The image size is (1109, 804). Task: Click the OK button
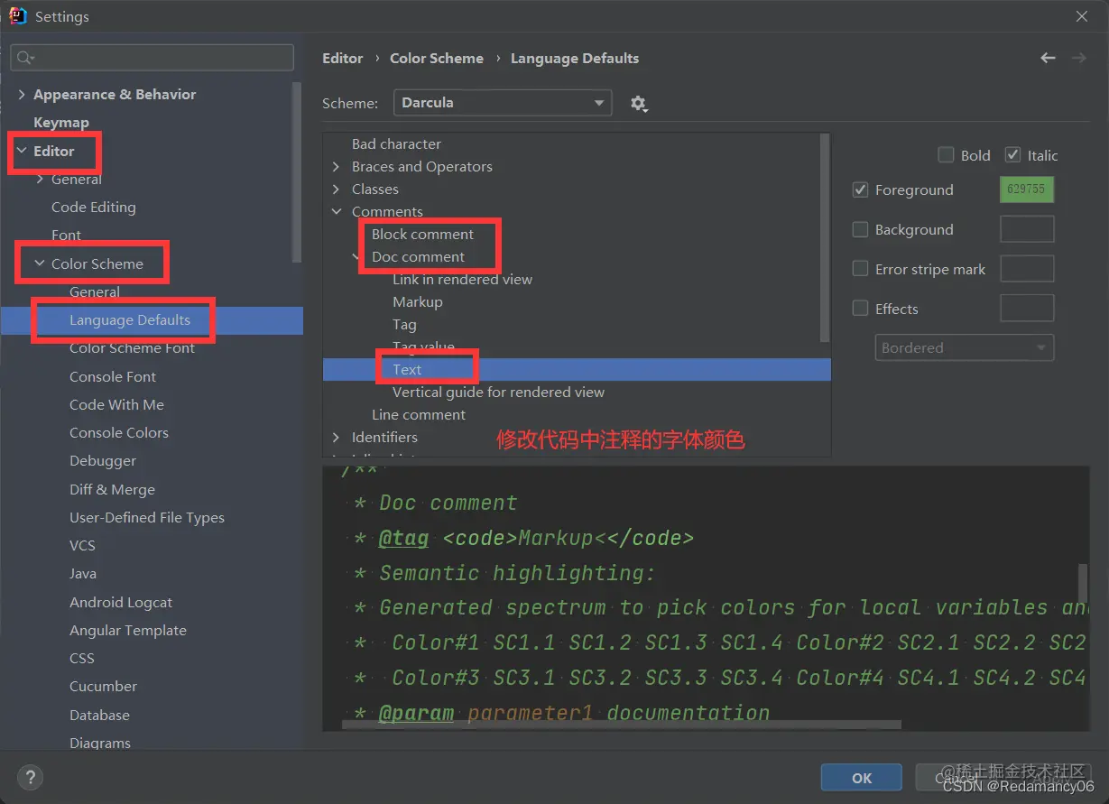coord(861,778)
